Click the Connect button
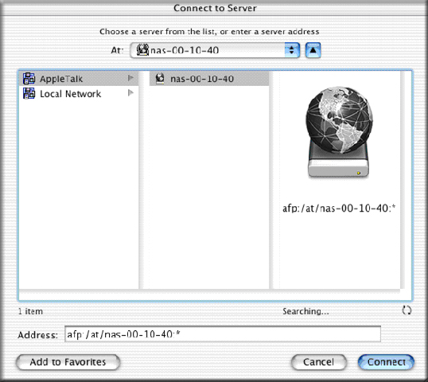Image resolution: width=428 pixels, height=382 pixels. click(x=386, y=362)
